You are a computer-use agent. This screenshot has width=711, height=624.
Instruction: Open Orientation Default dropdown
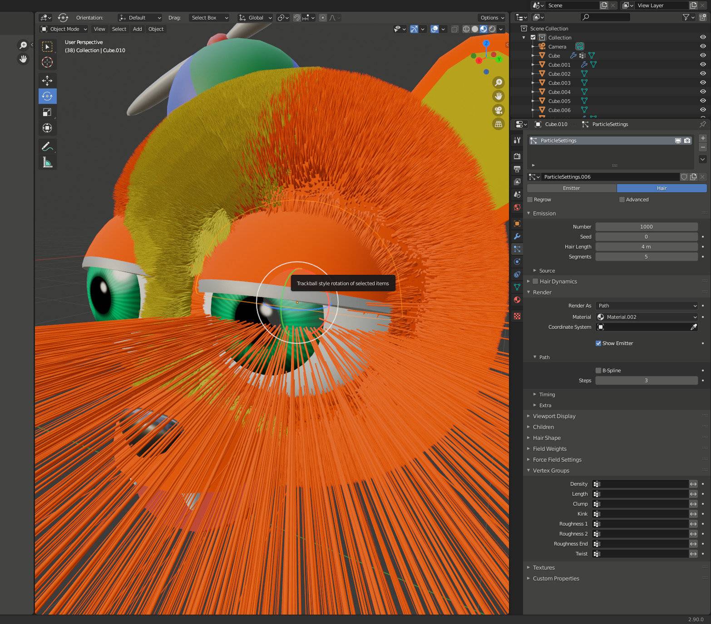click(140, 18)
